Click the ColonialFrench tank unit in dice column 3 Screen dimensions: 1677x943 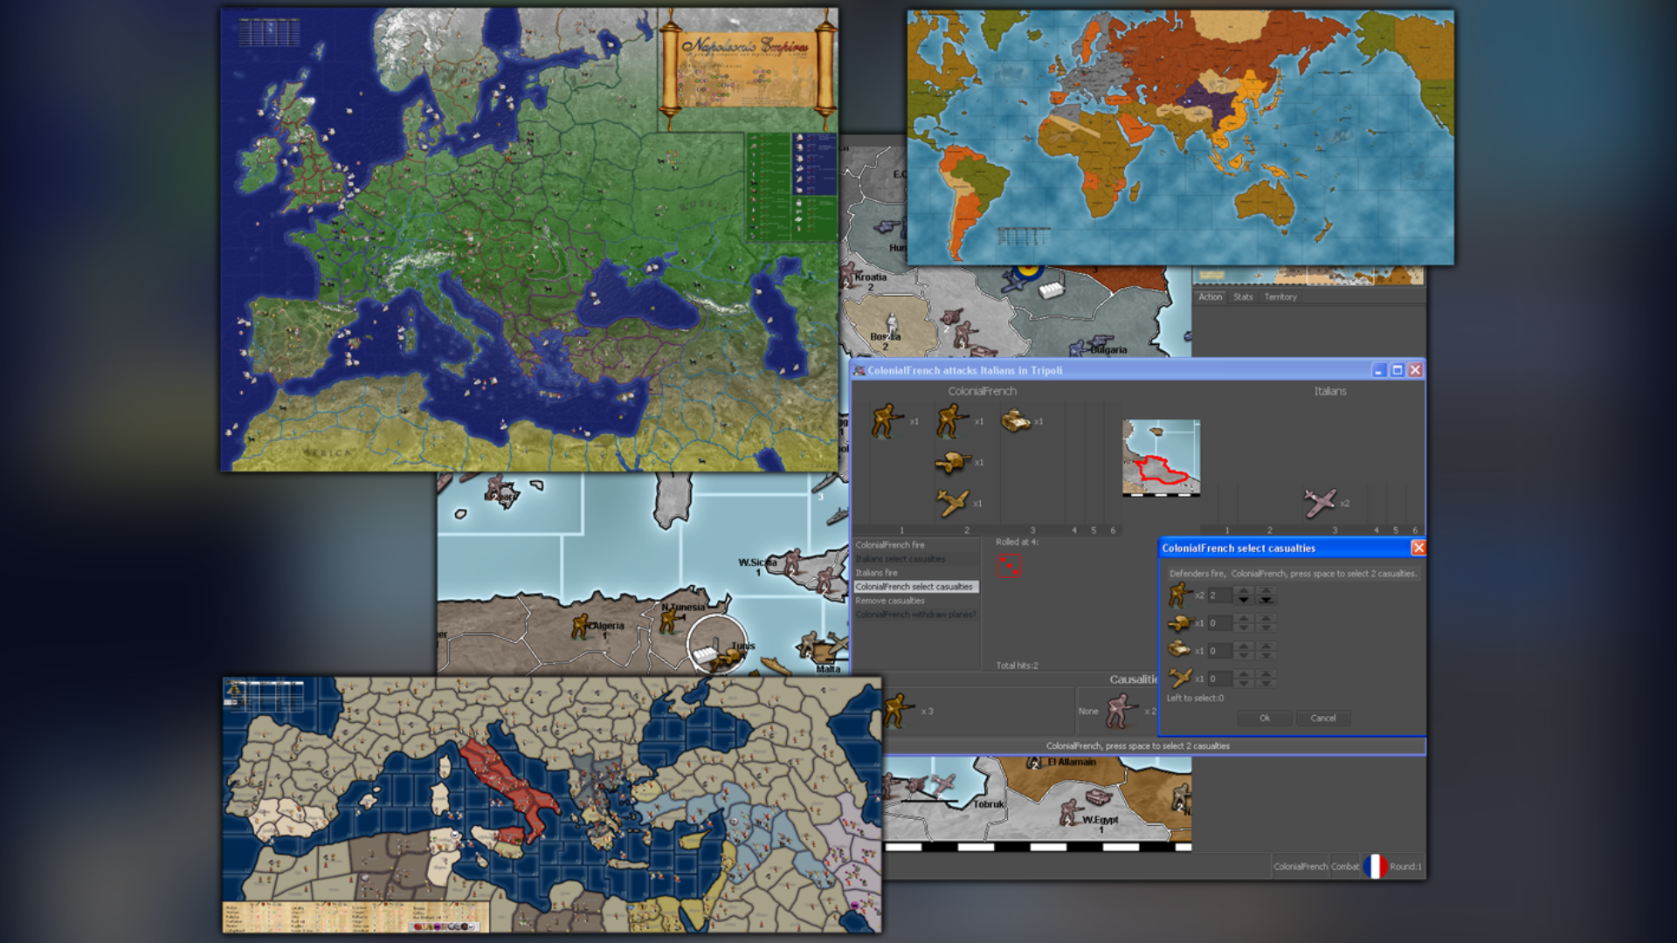click(x=1015, y=422)
